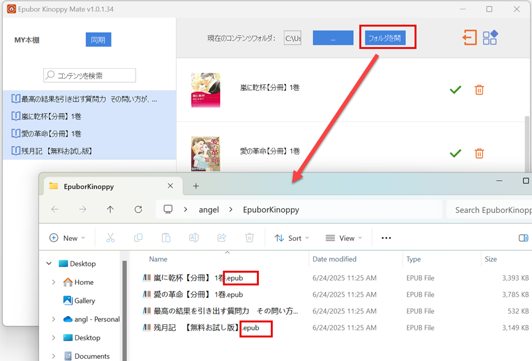Open the View dropdown in Explorer
Viewport: 532px width, 361px height.
pyautogui.click(x=344, y=238)
